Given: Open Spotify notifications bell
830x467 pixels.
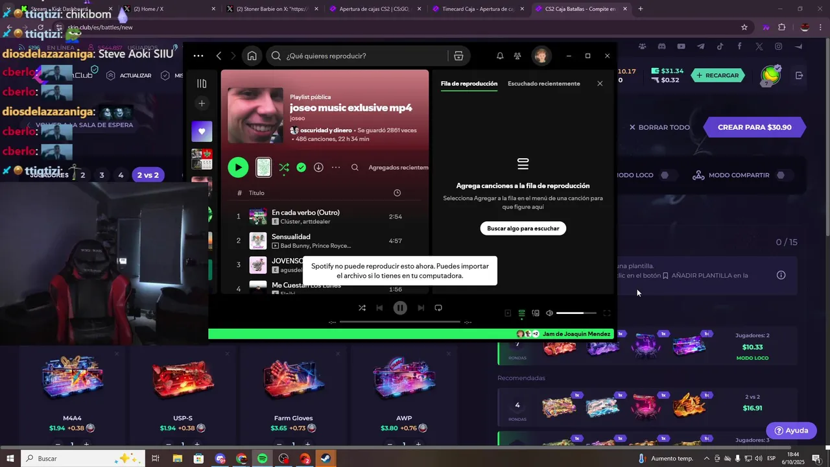Looking at the screenshot, I should (x=500, y=56).
